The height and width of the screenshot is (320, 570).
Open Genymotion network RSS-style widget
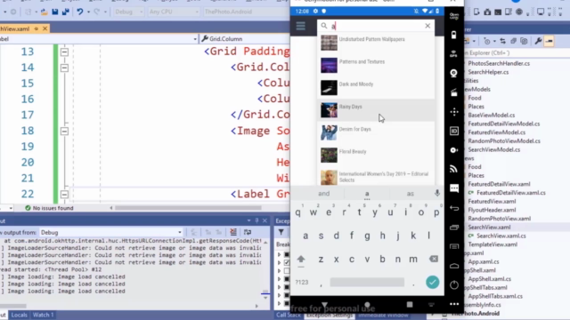point(453,169)
